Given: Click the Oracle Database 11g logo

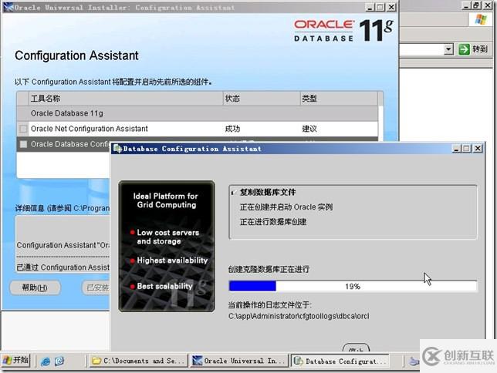Looking at the screenshot, I should click(343, 30).
